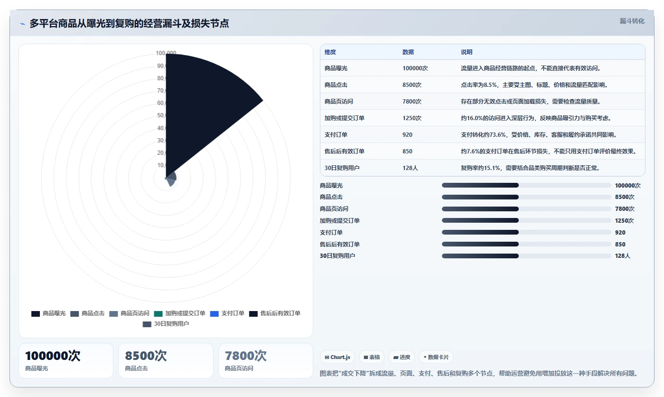Viewport: 664px width, 397px height.
Task: Toggle the 商品点击 legend item
Action: (87, 313)
